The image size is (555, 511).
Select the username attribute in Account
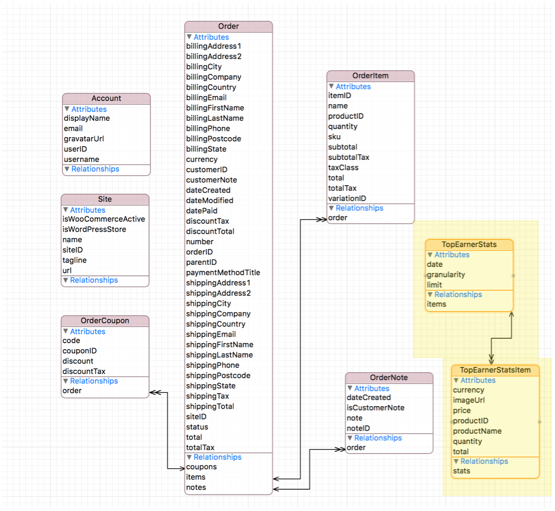click(x=81, y=159)
